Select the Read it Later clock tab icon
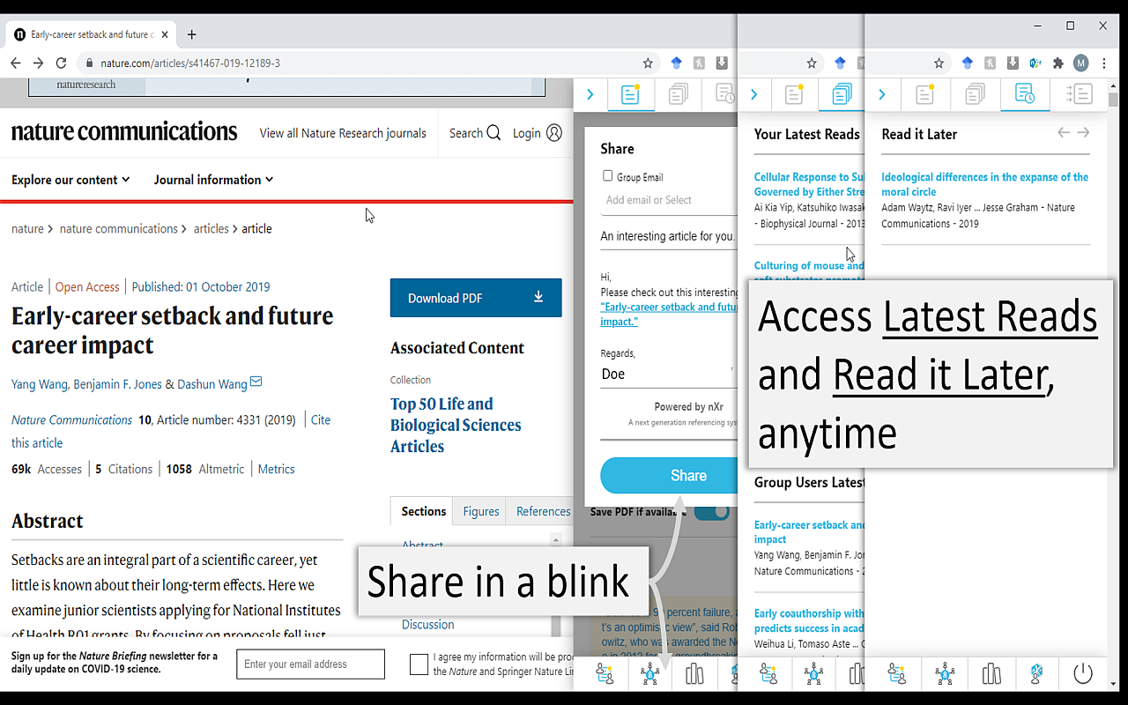This screenshot has height=705, width=1128. (1025, 94)
